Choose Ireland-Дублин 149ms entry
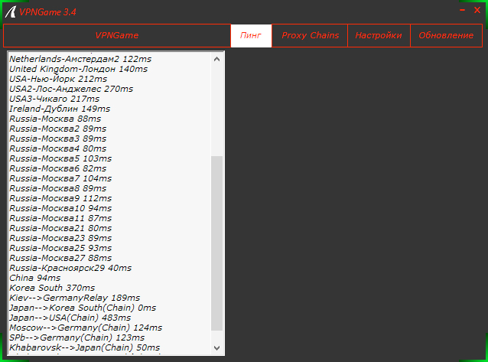 pos(60,109)
